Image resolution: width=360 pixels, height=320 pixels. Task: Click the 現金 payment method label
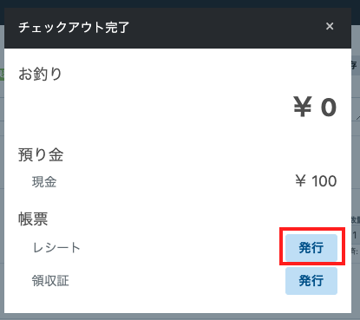[44, 182]
